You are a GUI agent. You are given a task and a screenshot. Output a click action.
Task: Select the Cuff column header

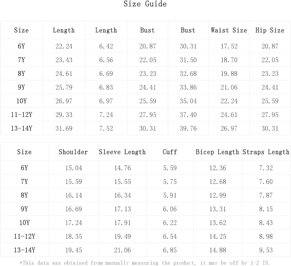pos(170,152)
